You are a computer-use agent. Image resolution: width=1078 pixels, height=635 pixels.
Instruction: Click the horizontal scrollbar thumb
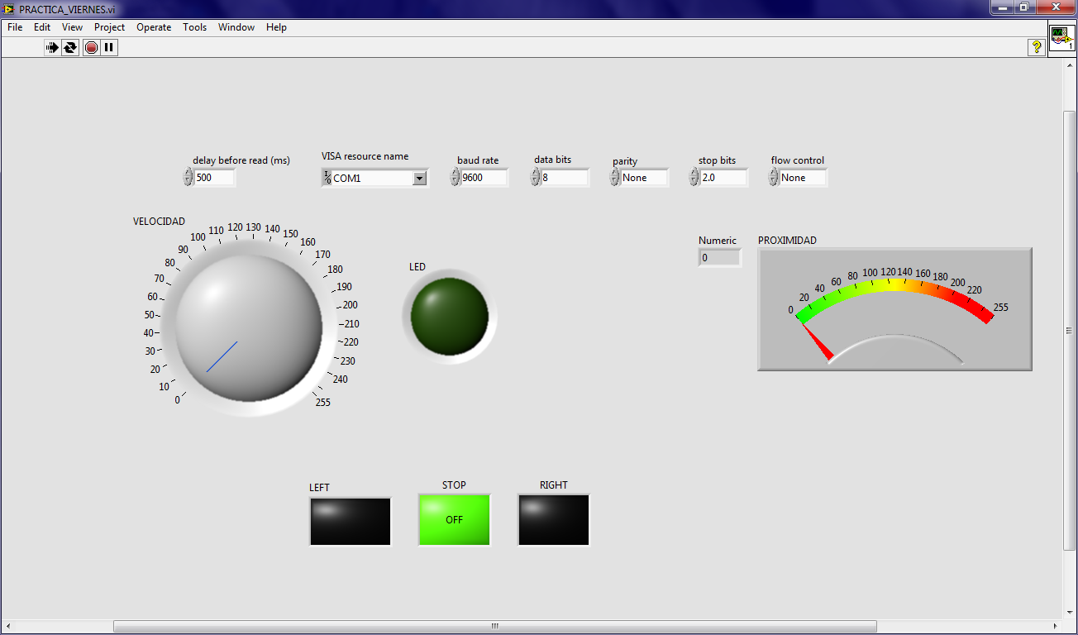(494, 626)
